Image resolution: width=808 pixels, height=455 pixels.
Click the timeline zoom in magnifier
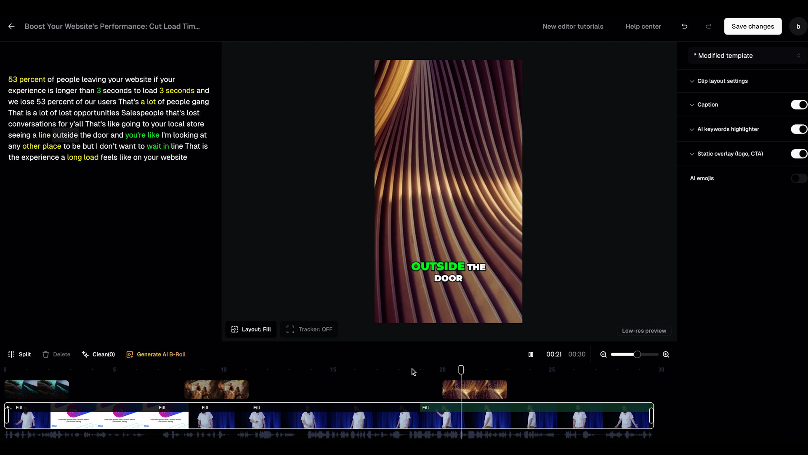pos(666,354)
